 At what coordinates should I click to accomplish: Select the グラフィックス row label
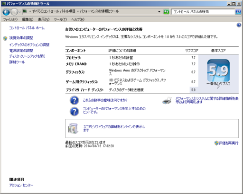click(x=75, y=72)
